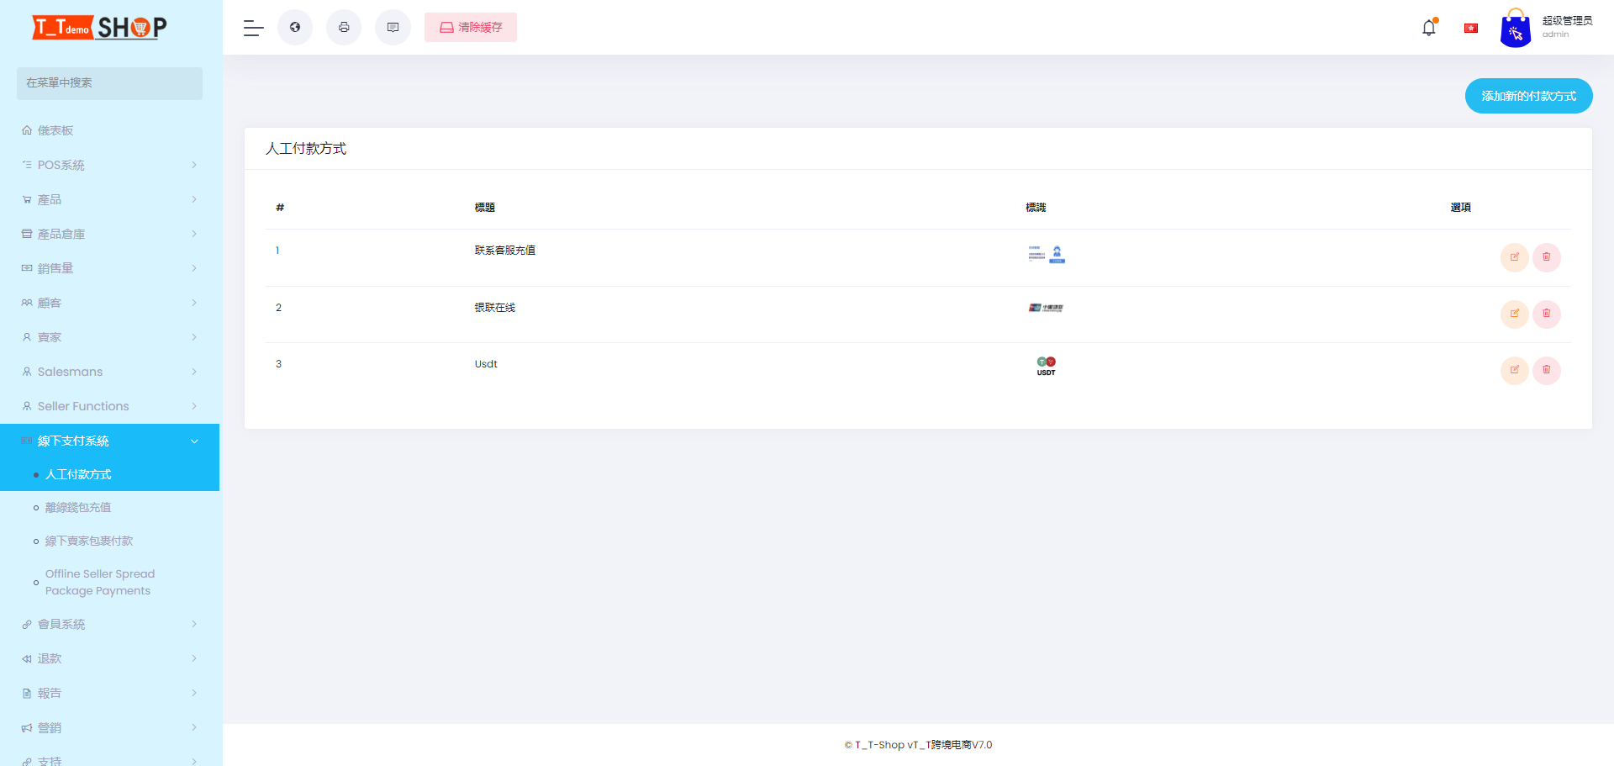Image resolution: width=1614 pixels, height=766 pixels.
Task: Click the sidebar hamburger toggle icon
Action: [x=252, y=27]
